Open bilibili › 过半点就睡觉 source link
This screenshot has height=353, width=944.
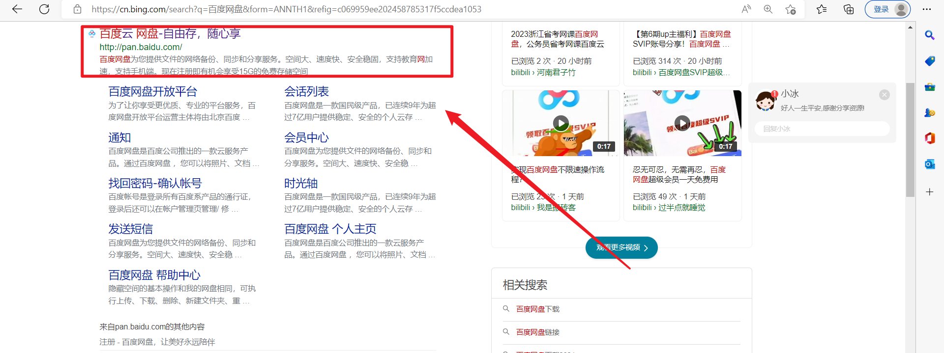coord(669,207)
